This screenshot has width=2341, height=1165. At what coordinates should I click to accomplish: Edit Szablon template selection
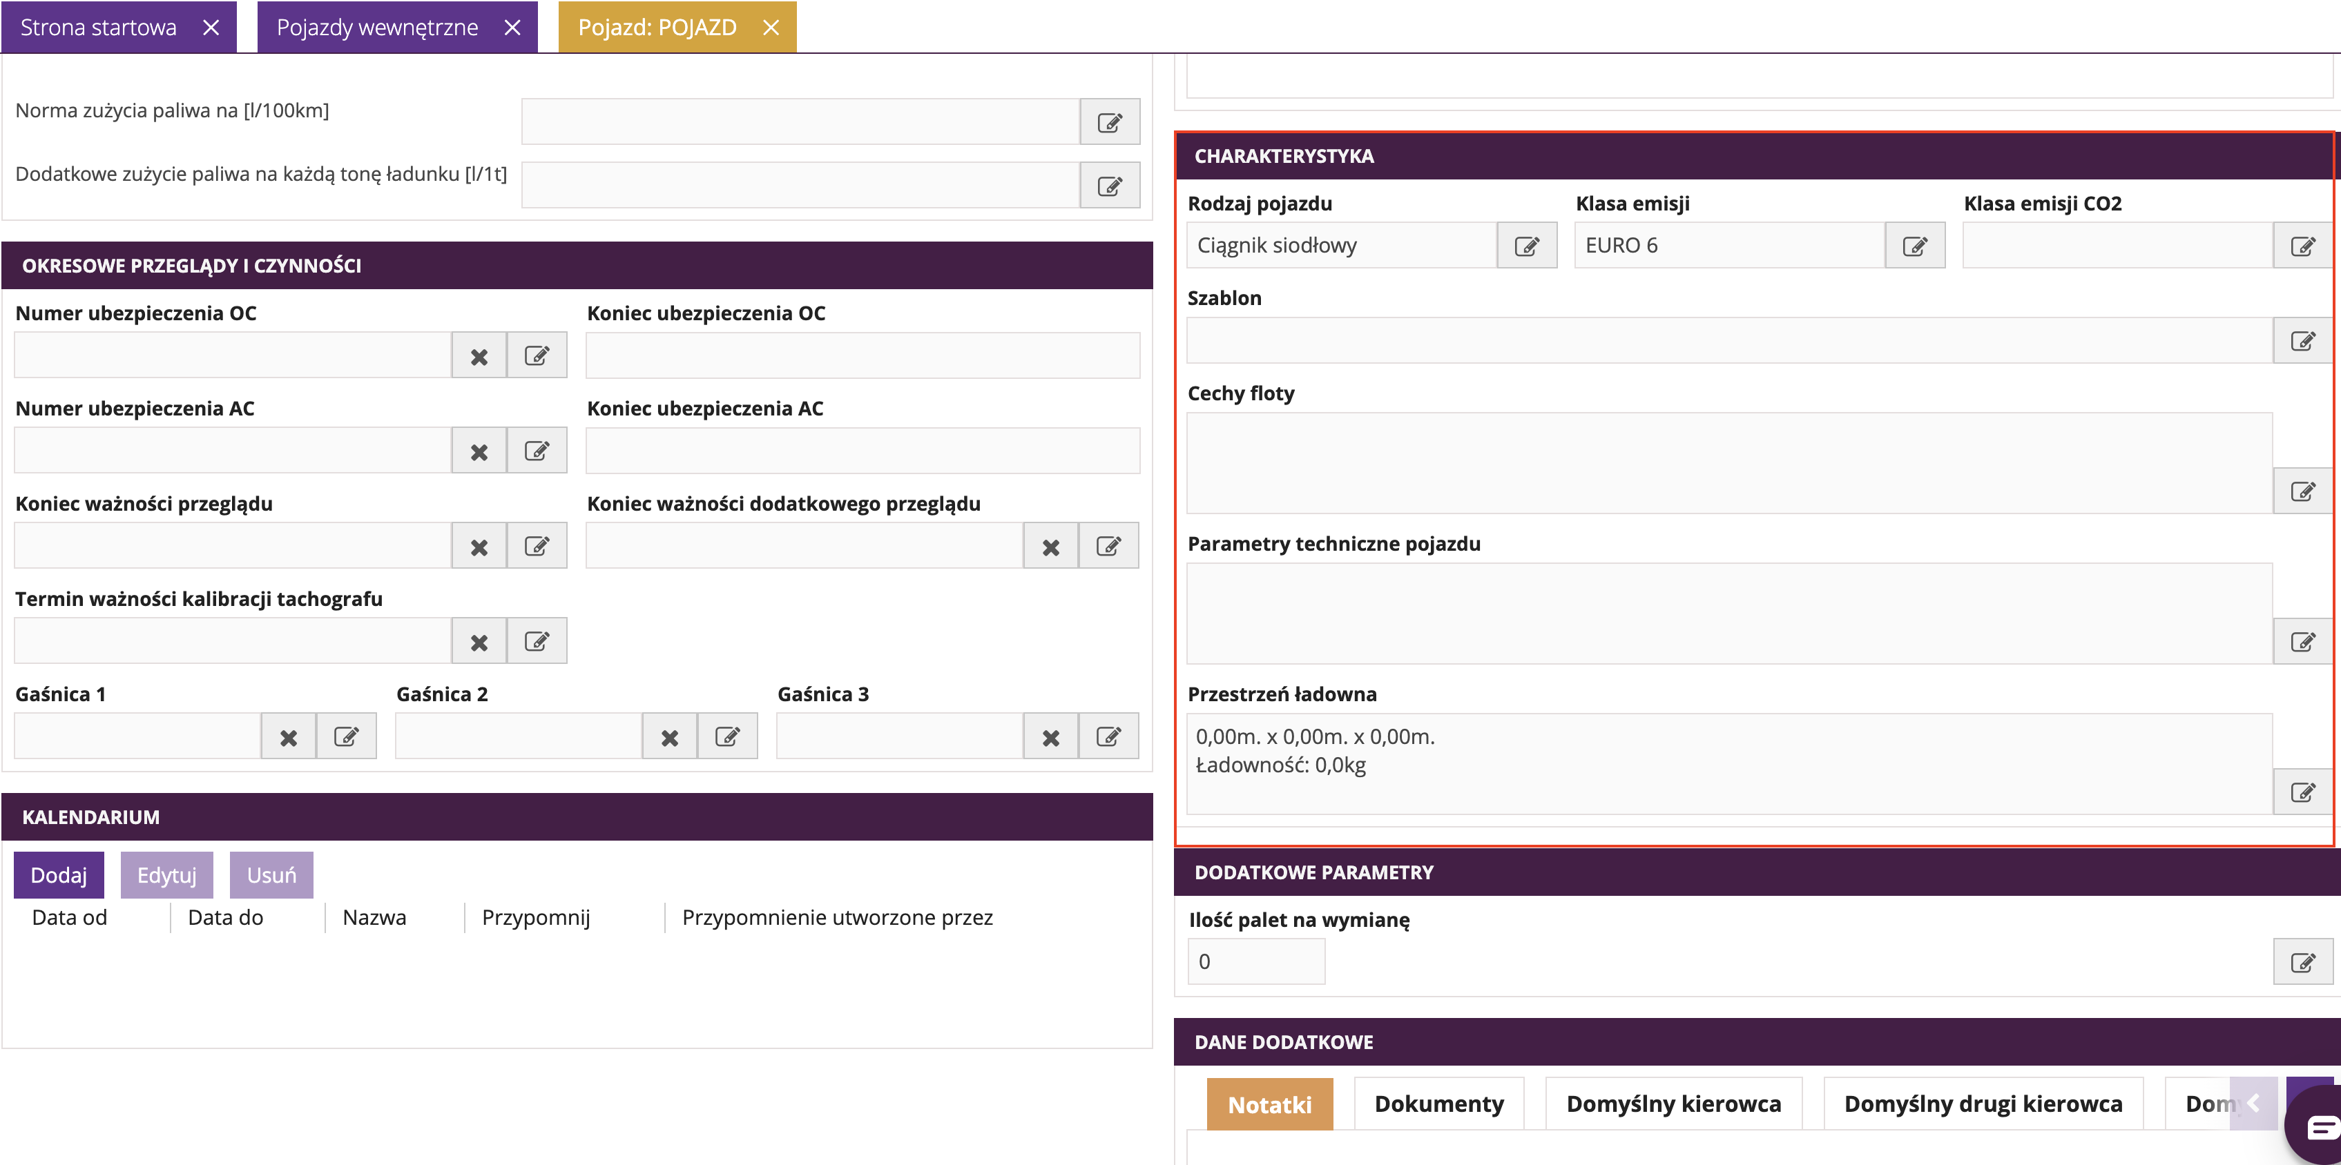pyautogui.click(x=2302, y=342)
